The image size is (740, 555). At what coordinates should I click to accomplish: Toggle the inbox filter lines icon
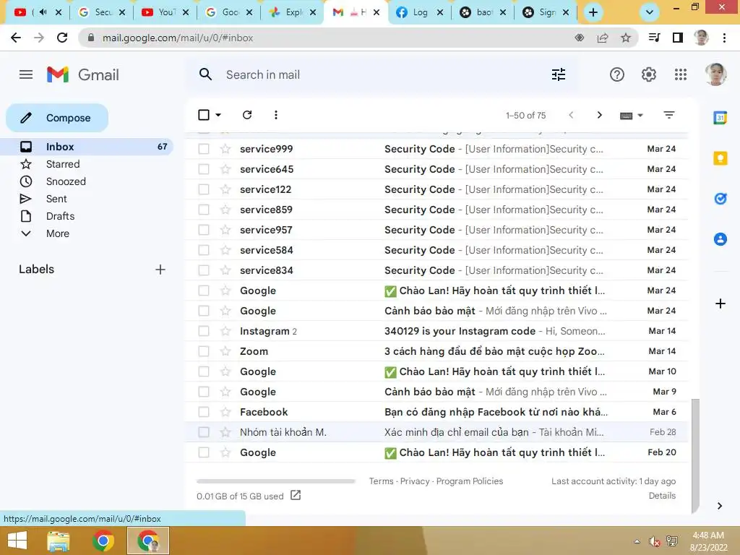coord(668,115)
